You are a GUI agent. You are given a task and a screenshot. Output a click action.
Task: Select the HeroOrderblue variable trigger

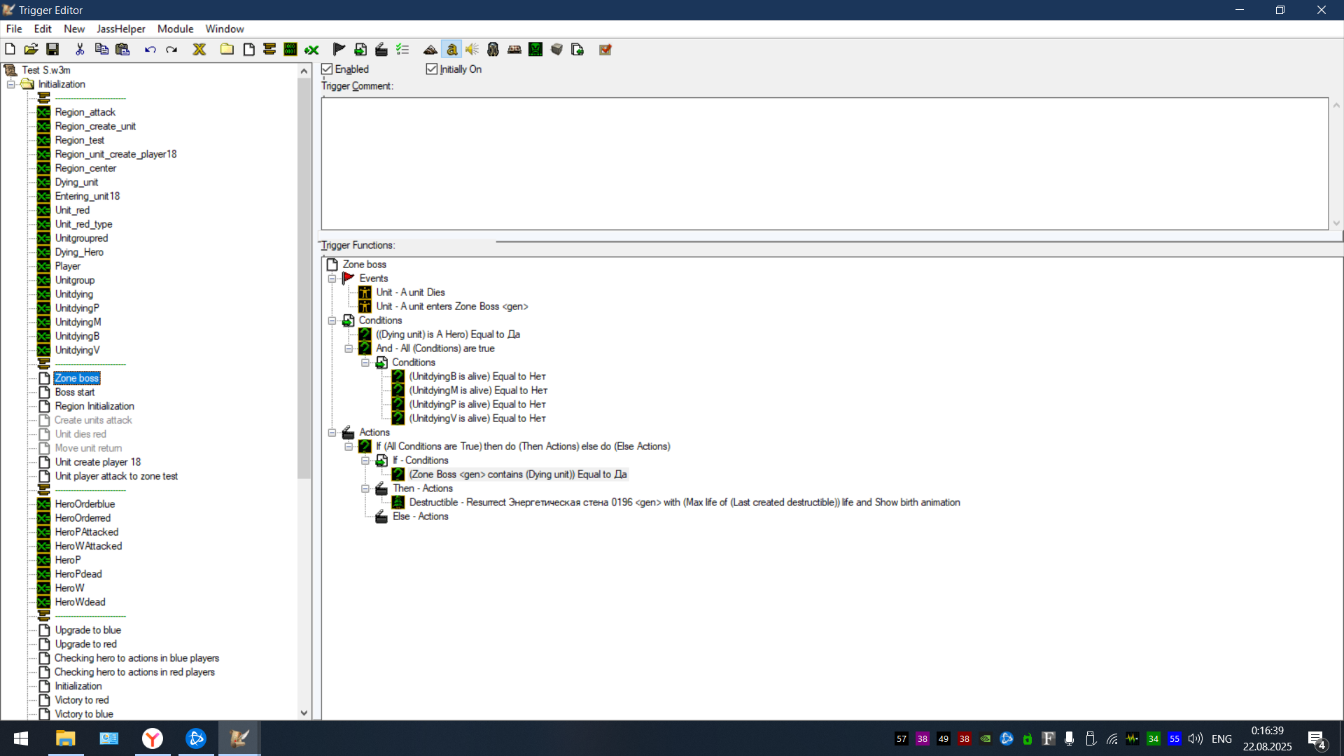pos(85,504)
